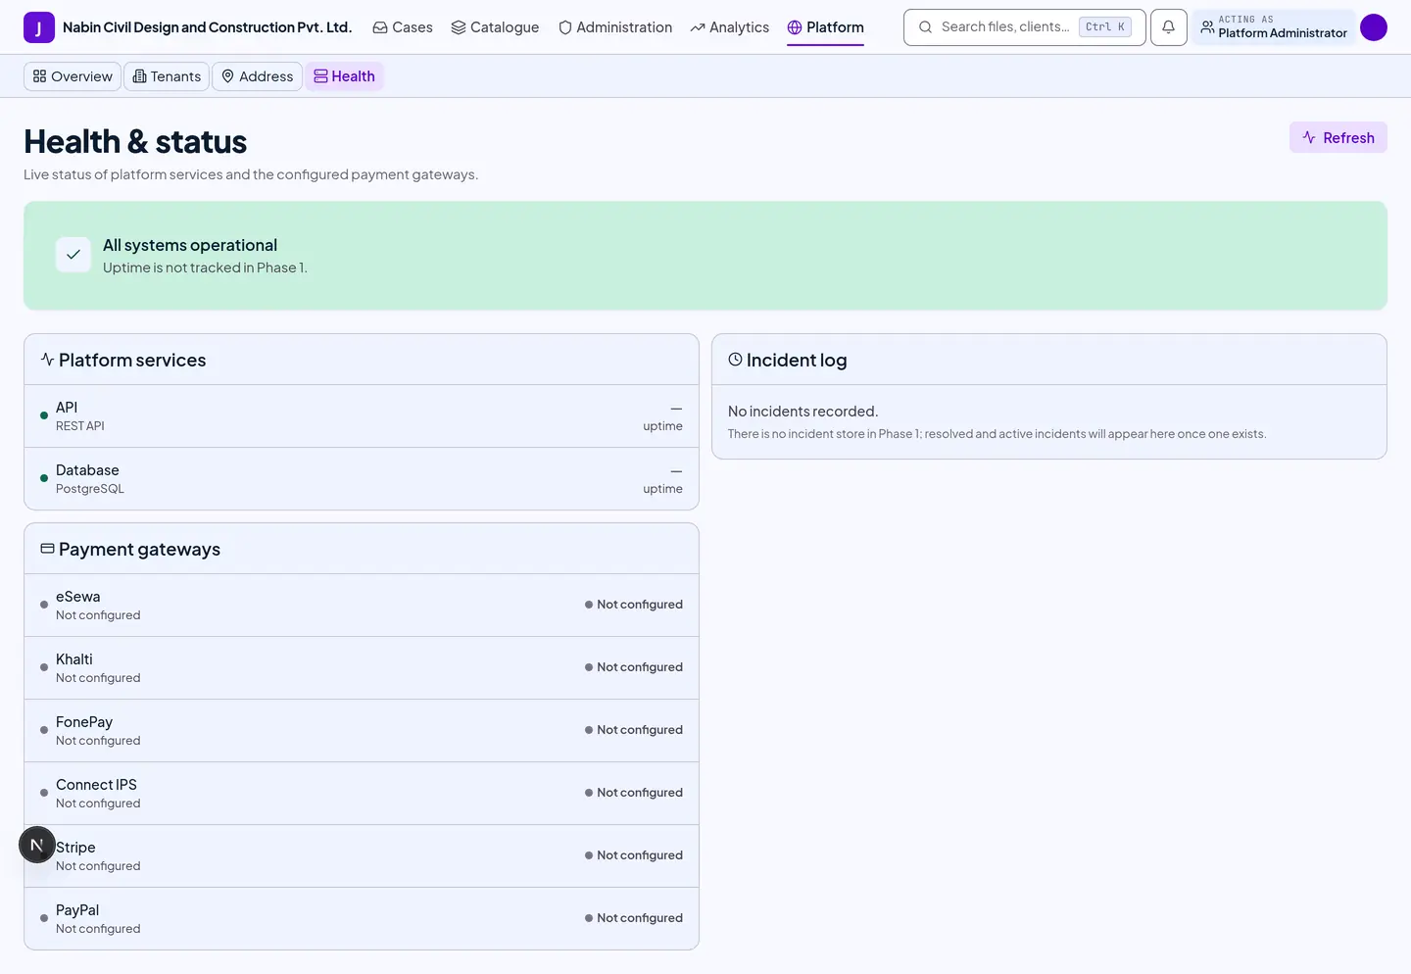Click the purple user avatar circle
This screenshot has height=974, width=1411.
[x=1374, y=27]
